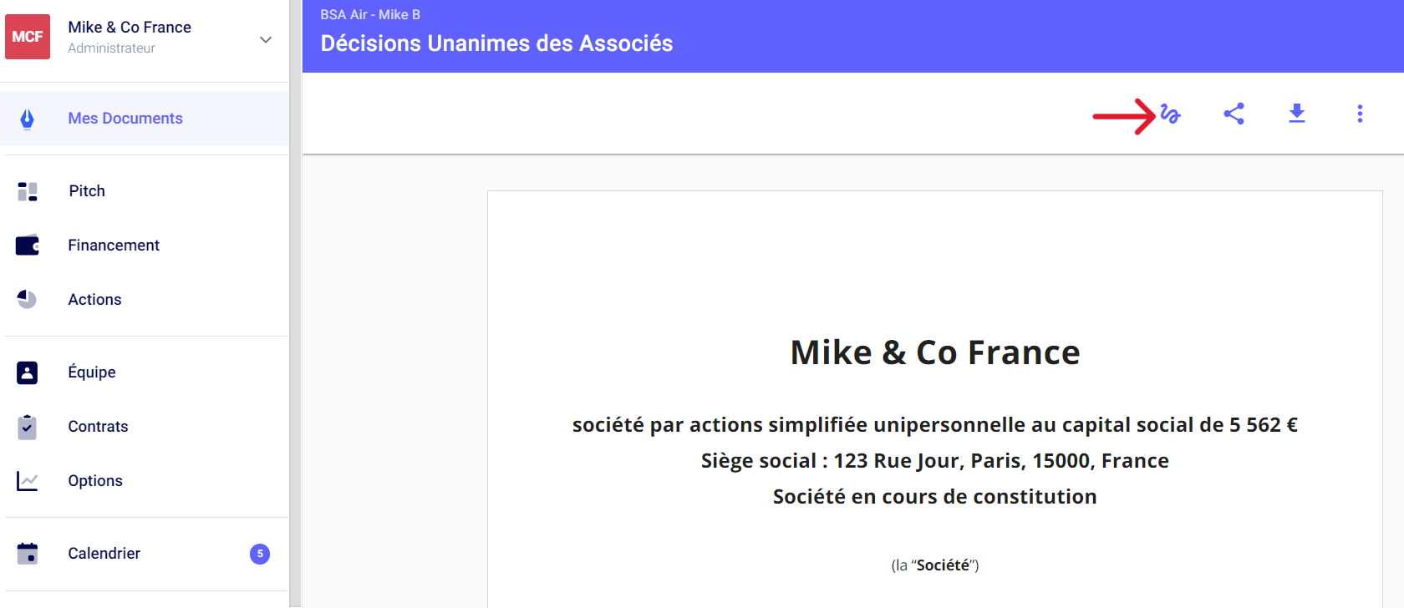Select Actions in the sidebar
The width and height of the screenshot is (1404, 608).
coord(94,300)
